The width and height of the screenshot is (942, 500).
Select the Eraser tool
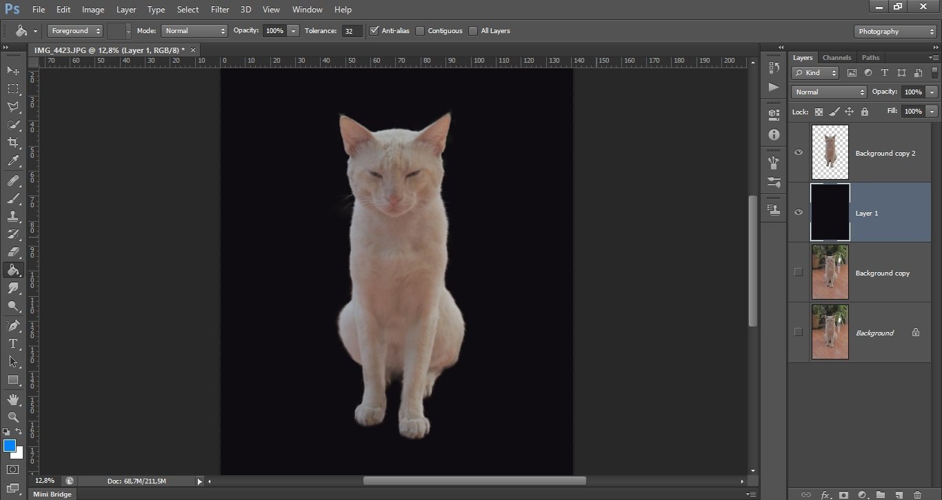point(13,252)
